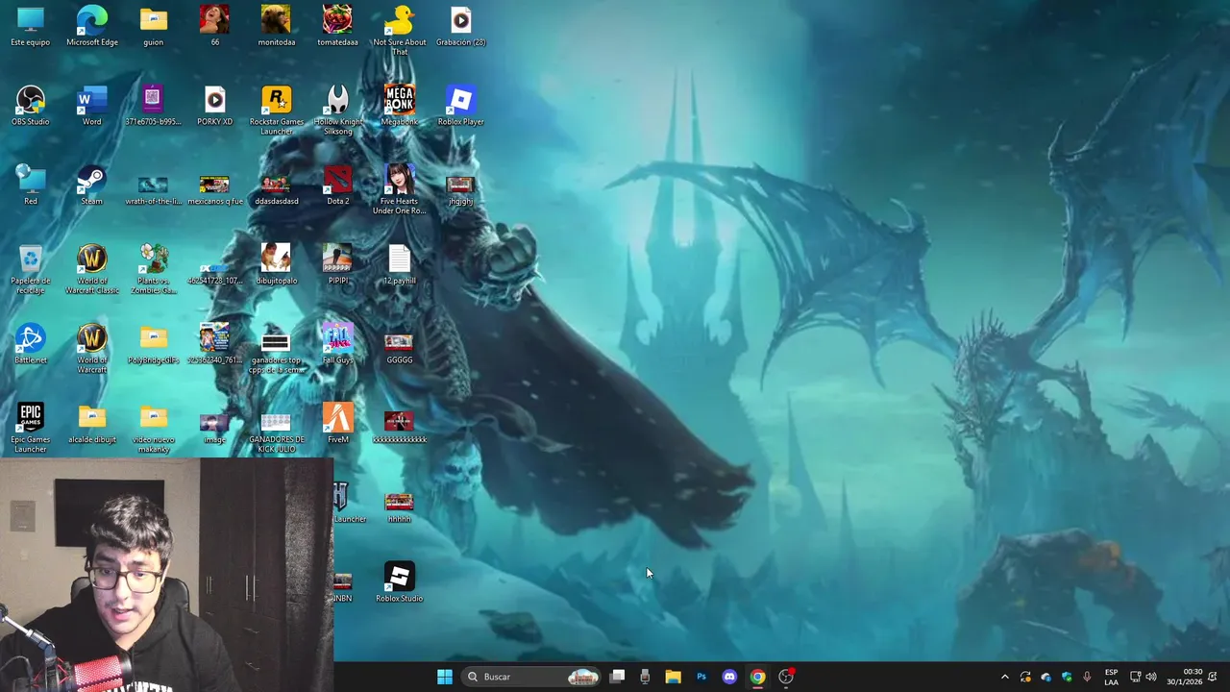The height and width of the screenshot is (692, 1230).
Task: Open the PolyBridgeGIFs folder
Action: (x=153, y=344)
